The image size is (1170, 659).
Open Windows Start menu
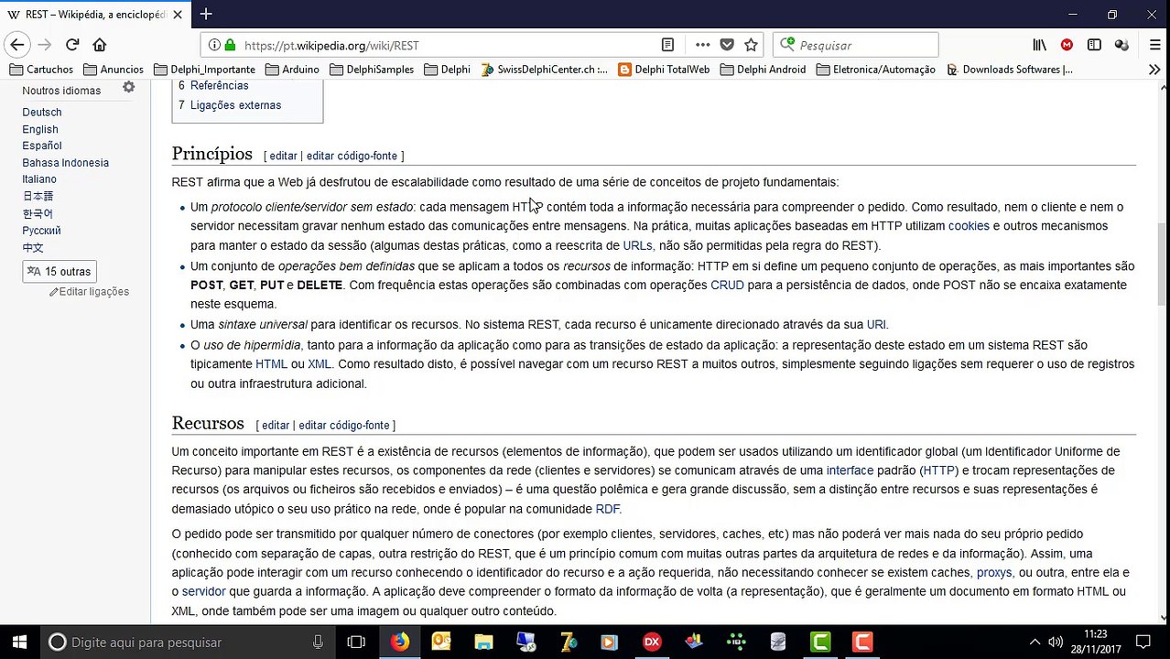pos(19,643)
